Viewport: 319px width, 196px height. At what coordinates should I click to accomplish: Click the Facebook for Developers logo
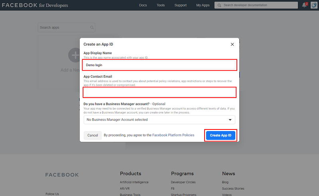coord(35,5)
